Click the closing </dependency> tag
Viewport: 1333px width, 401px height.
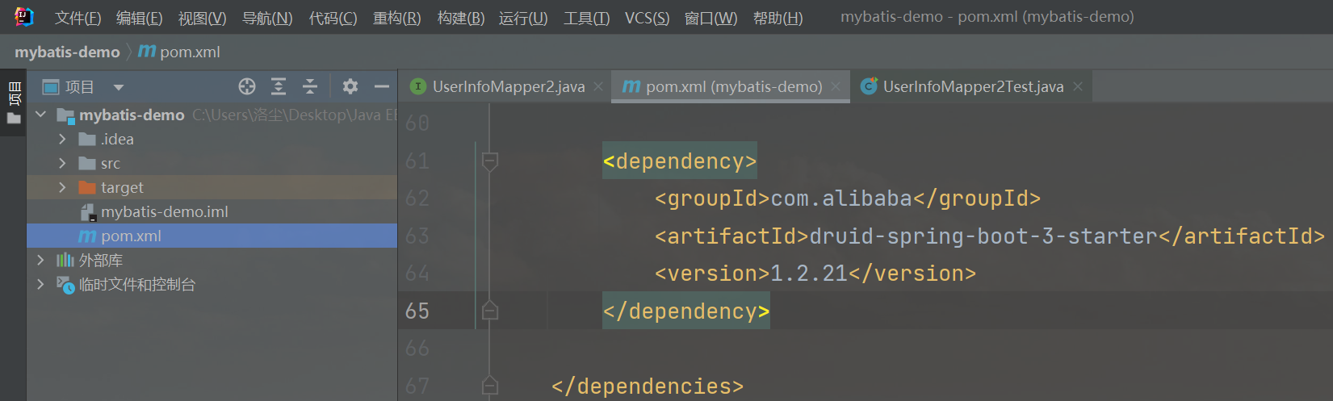click(x=686, y=311)
